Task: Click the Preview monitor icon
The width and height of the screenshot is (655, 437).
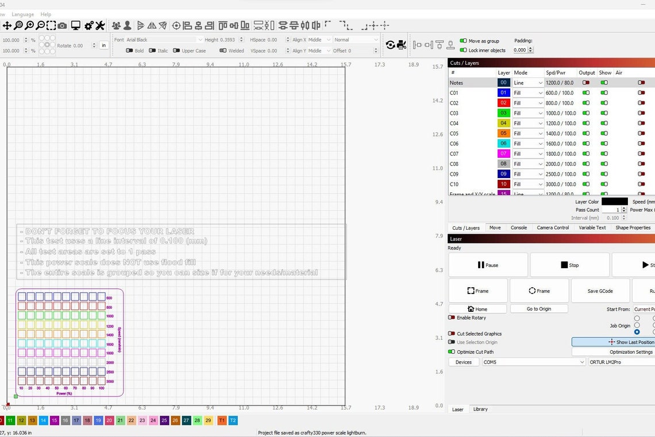Action: 75,26
